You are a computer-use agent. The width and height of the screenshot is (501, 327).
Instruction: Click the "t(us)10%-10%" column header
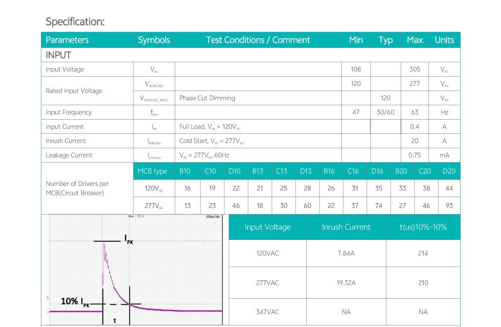(x=423, y=227)
